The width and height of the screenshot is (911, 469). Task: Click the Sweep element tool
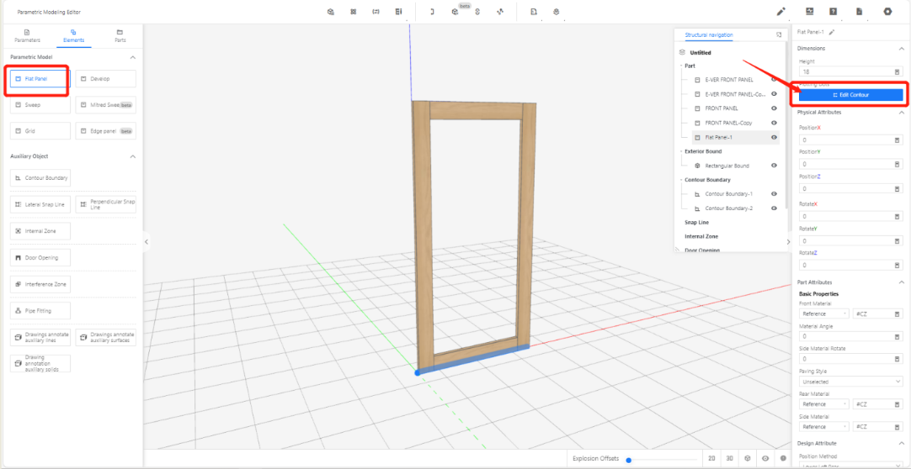pos(40,105)
